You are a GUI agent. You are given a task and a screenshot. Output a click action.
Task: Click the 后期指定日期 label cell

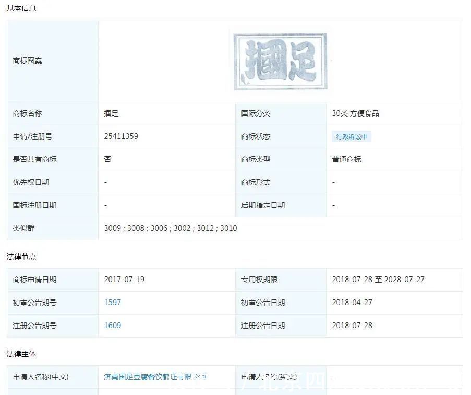coord(281,205)
